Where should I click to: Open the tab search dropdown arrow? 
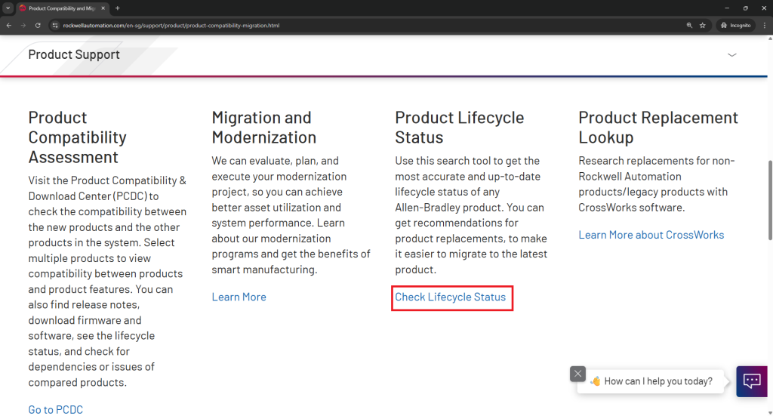click(8, 8)
